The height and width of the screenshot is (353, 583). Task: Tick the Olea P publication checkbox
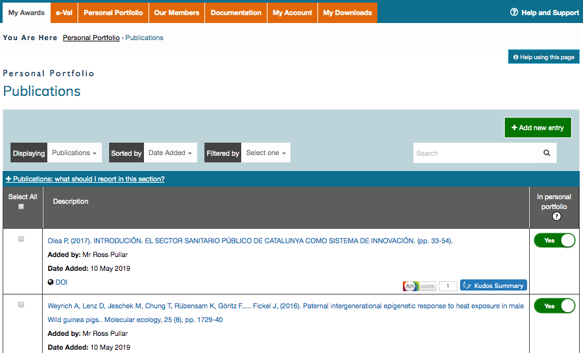point(21,239)
